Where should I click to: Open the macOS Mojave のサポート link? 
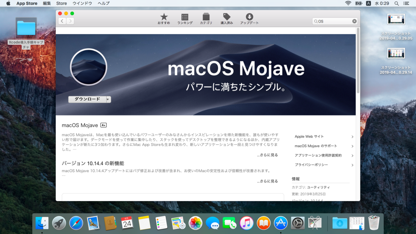point(316,146)
